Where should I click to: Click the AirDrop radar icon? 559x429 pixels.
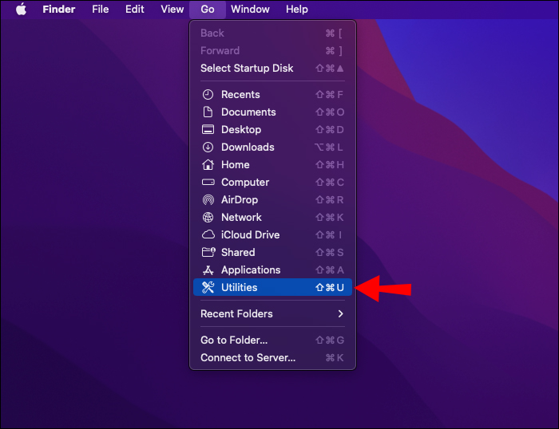pyautogui.click(x=208, y=199)
